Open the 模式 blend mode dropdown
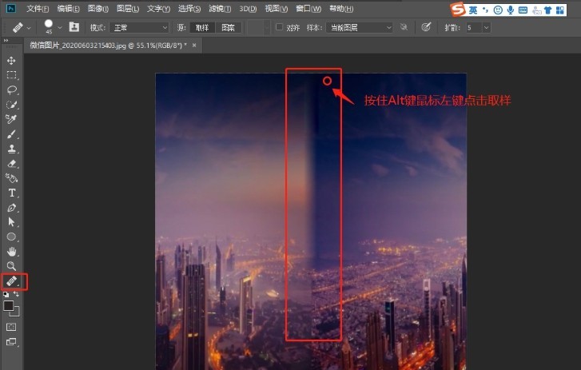Screen dimensions: 581x370 coord(141,27)
